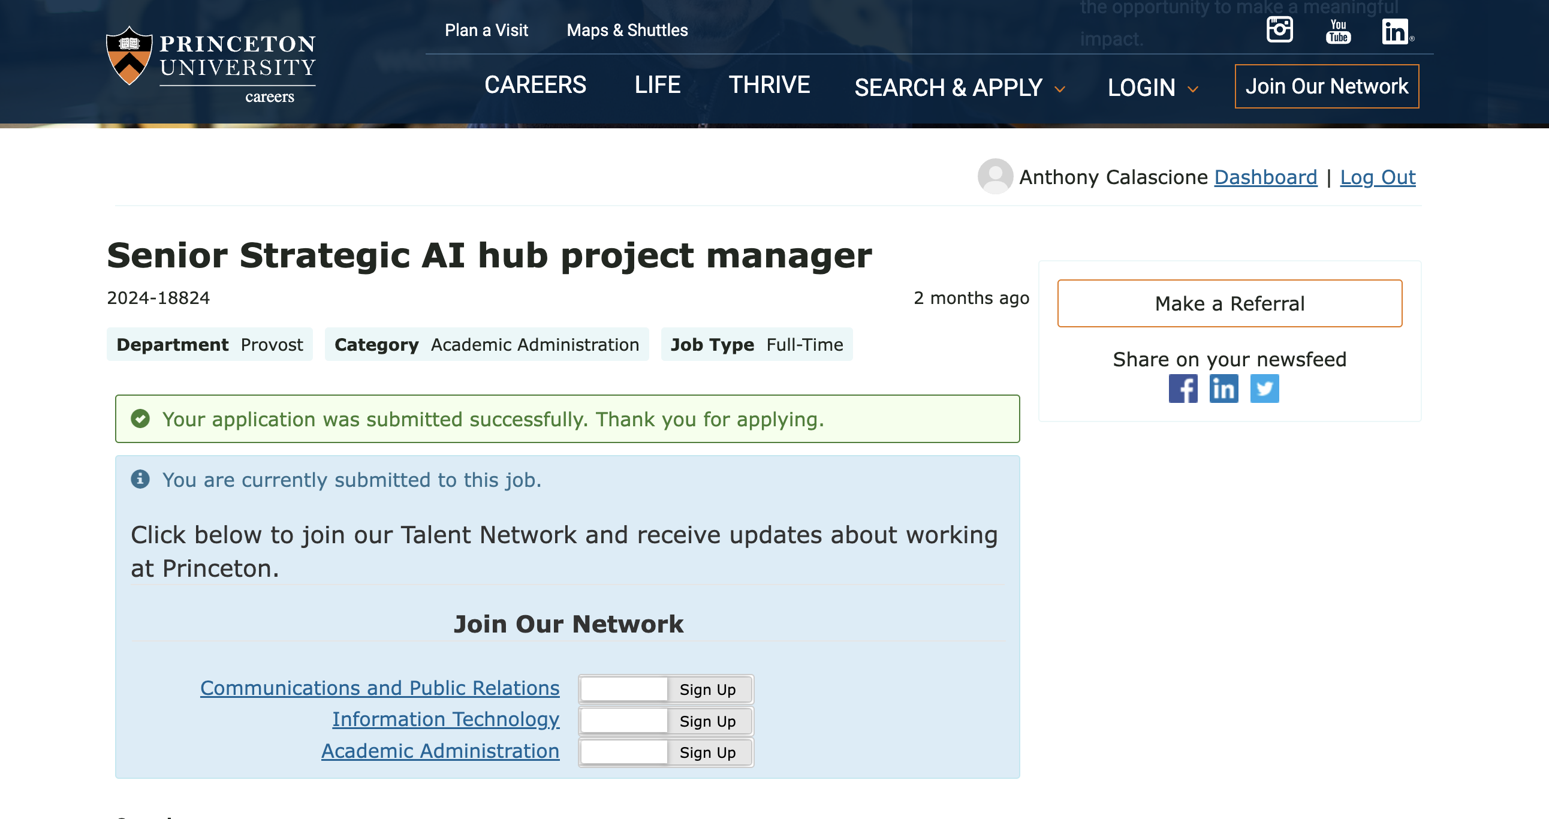The image size is (1549, 819).
Task: Sign up for Information Technology network
Action: pyautogui.click(x=707, y=721)
